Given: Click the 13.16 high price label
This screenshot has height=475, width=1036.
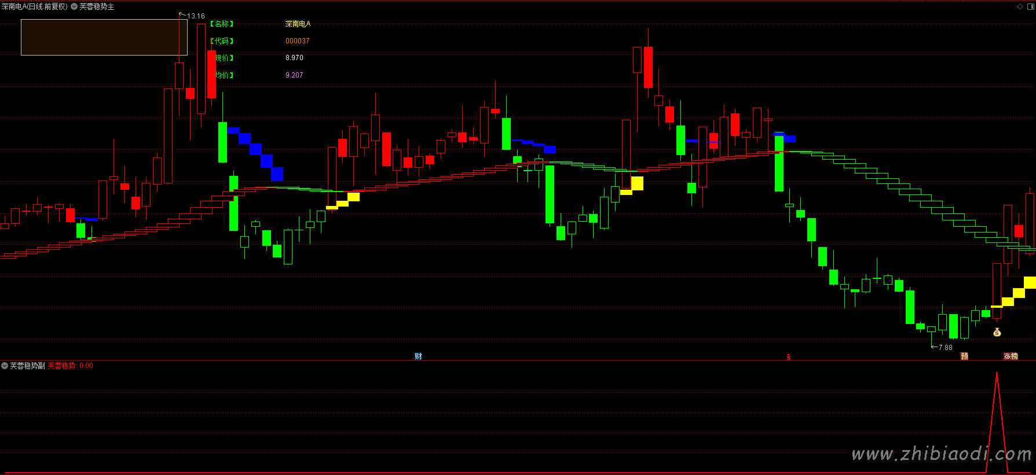Looking at the screenshot, I should (196, 16).
